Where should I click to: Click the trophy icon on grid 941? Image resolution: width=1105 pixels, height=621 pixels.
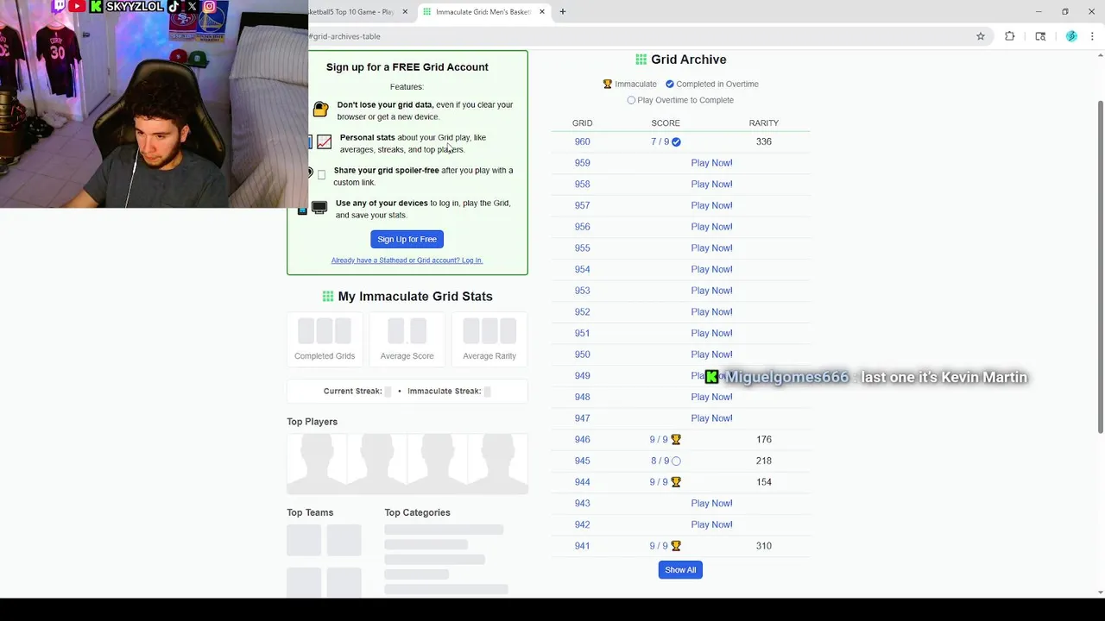coord(676,546)
